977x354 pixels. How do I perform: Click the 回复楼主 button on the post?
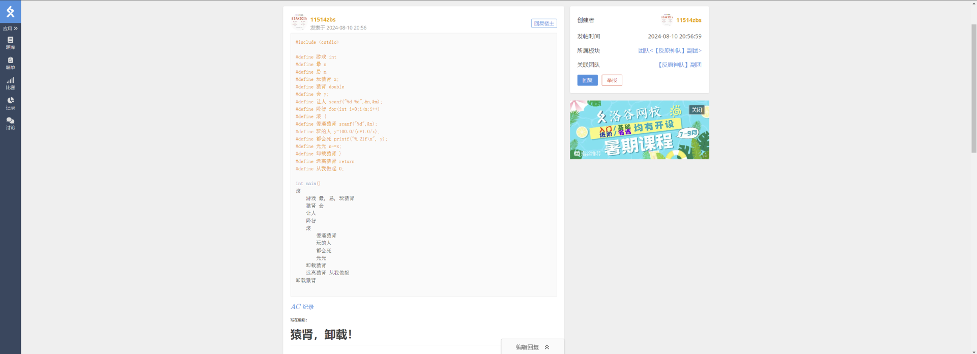[x=543, y=23]
